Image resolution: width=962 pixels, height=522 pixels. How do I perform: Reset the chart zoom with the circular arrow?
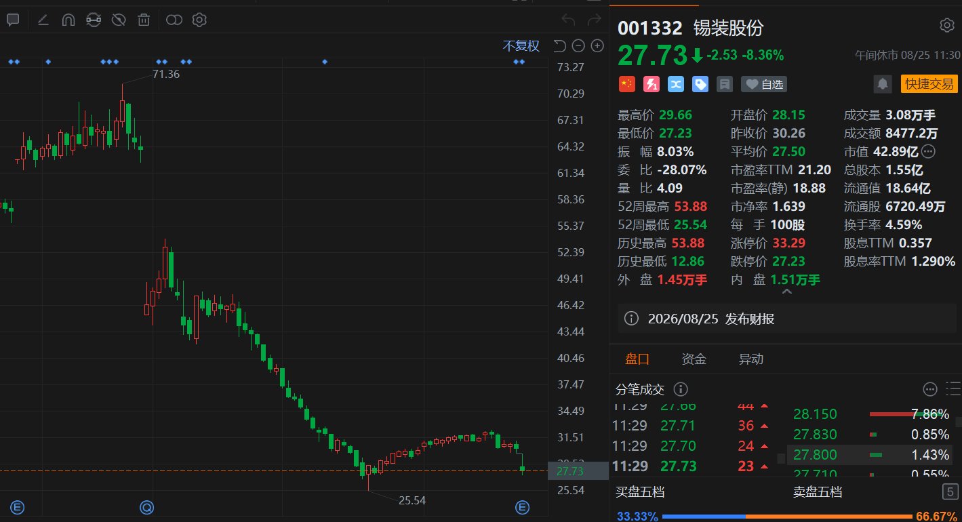coord(559,46)
